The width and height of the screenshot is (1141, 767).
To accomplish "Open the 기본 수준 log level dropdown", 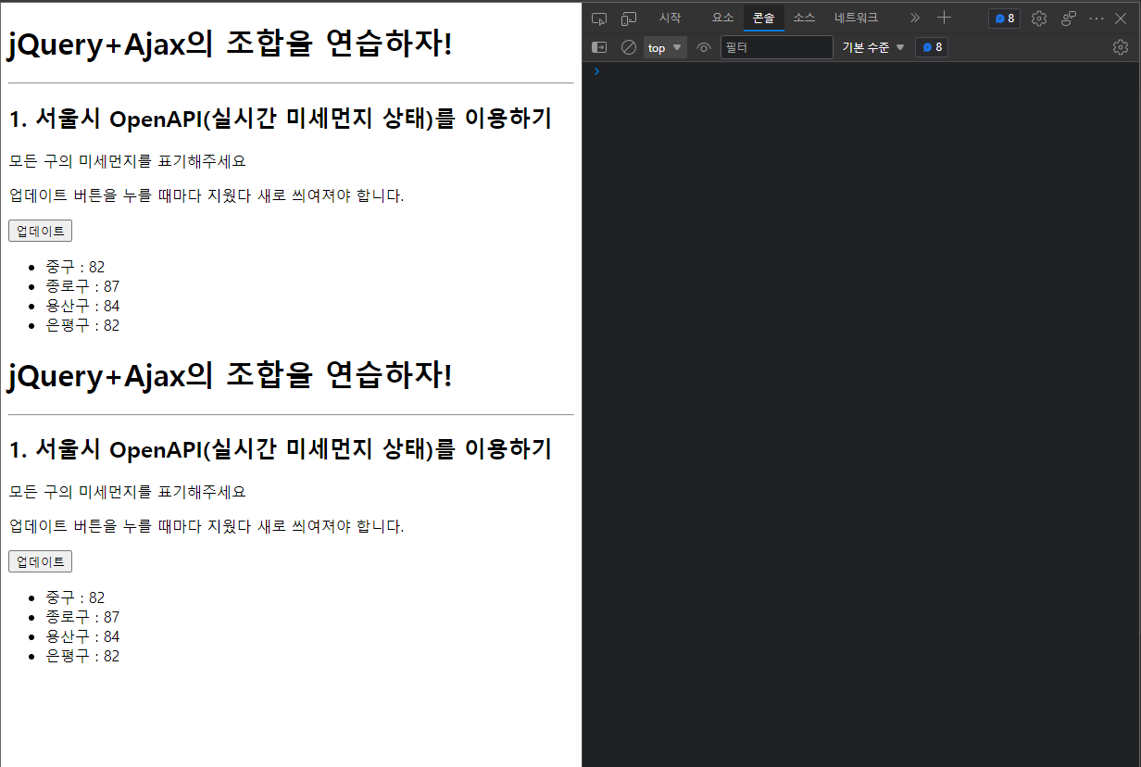I will click(873, 47).
